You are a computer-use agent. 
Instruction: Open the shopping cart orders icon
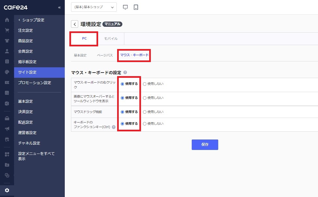tap(7, 30)
